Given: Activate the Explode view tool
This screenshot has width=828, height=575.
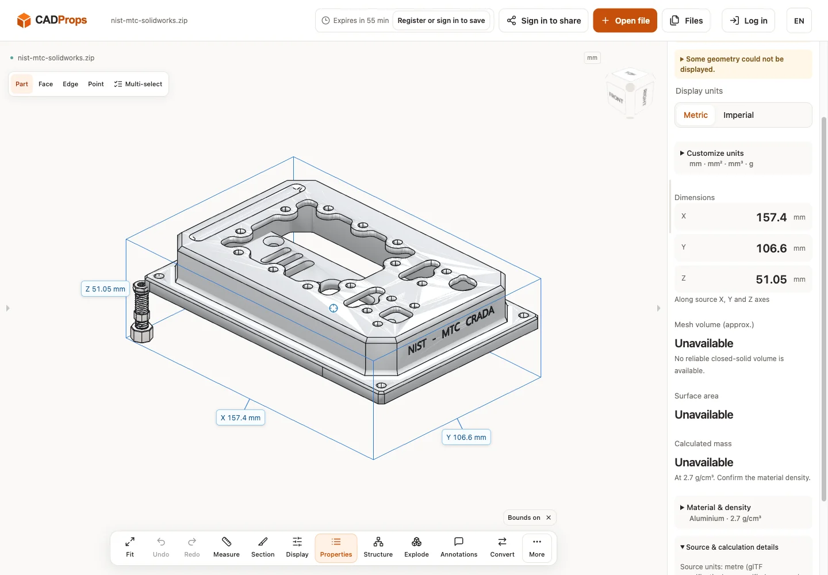Looking at the screenshot, I should click(416, 548).
